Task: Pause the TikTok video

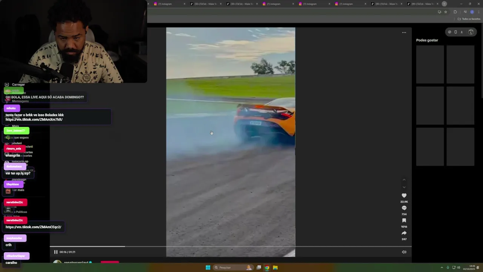Action: click(55, 252)
